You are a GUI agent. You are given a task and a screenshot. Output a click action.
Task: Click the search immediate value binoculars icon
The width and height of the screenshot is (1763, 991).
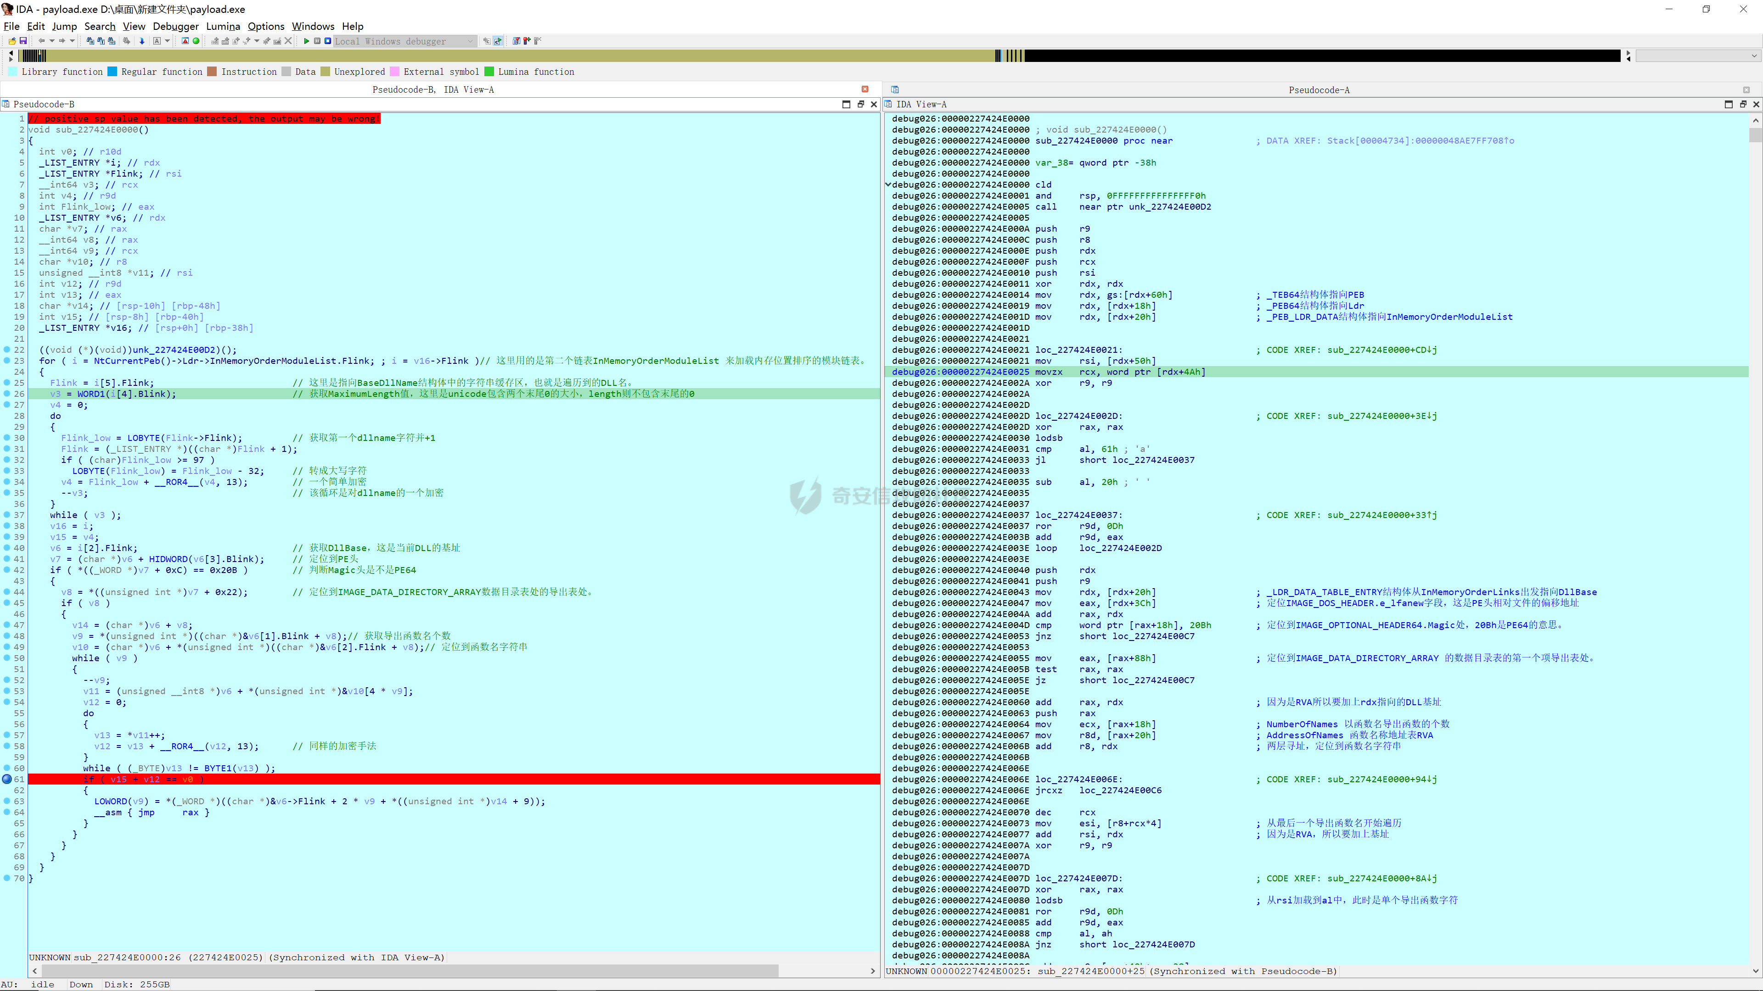90,41
